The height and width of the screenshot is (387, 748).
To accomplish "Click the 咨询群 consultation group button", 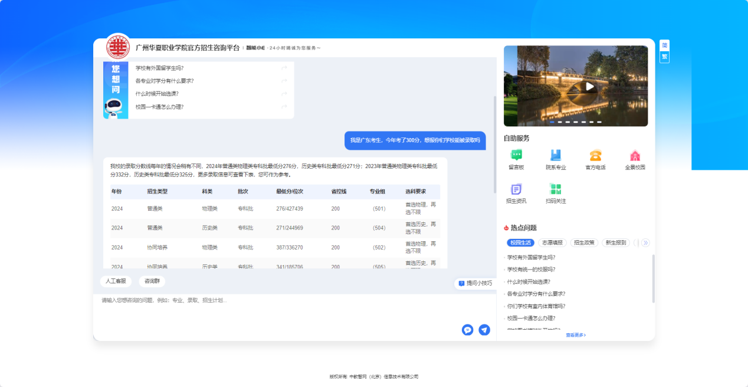I will (152, 281).
